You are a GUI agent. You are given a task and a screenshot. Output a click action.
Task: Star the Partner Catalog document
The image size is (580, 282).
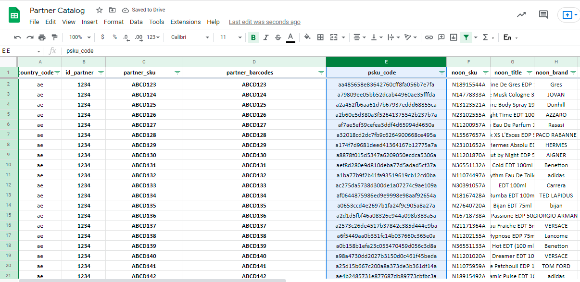pos(100,10)
